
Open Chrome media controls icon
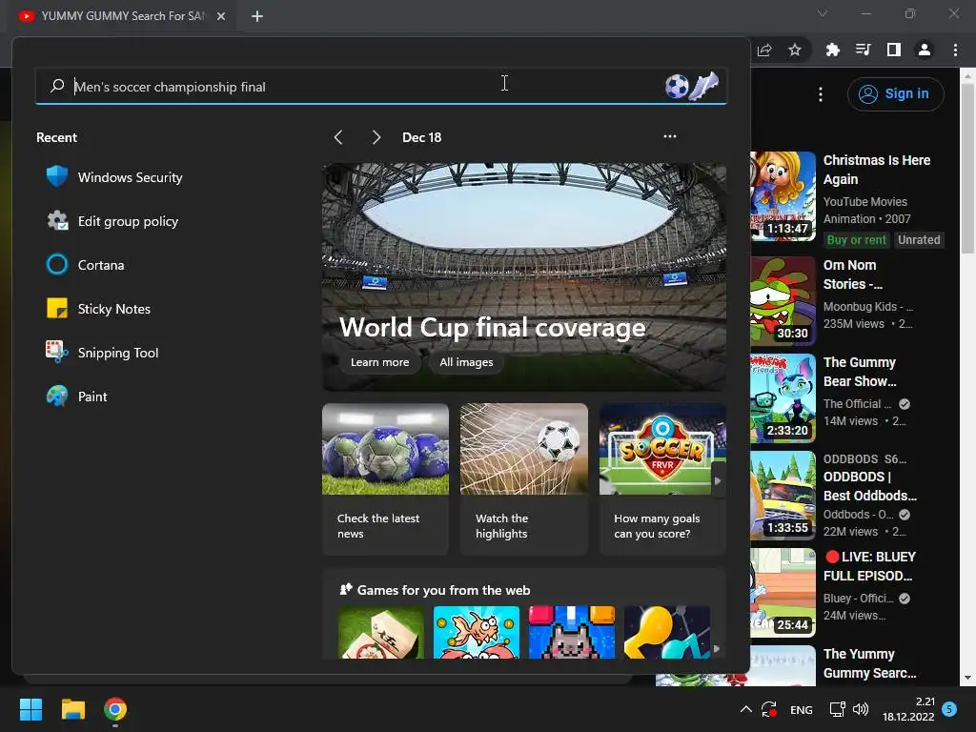[864, 50]
